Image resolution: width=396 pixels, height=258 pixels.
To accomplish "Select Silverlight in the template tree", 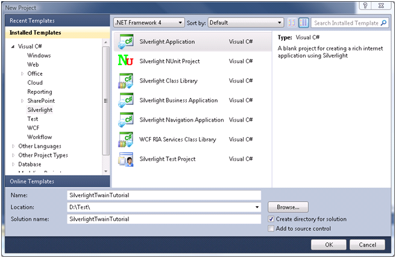I will [x=40, y=110].
